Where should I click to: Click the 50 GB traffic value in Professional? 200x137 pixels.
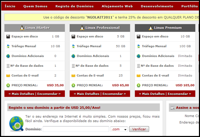(121, 46)
